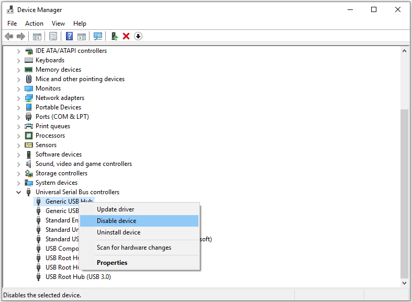Choose Uninstall device in context menu
Image resolution: width=412 pixels, height=302 pixels.
(139, 232)
